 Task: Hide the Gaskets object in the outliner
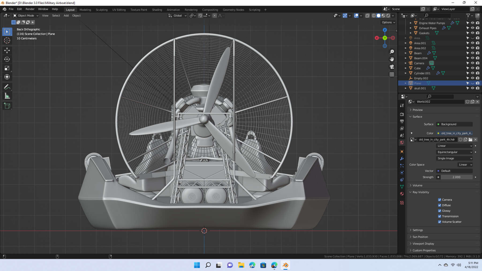point(472,33)
